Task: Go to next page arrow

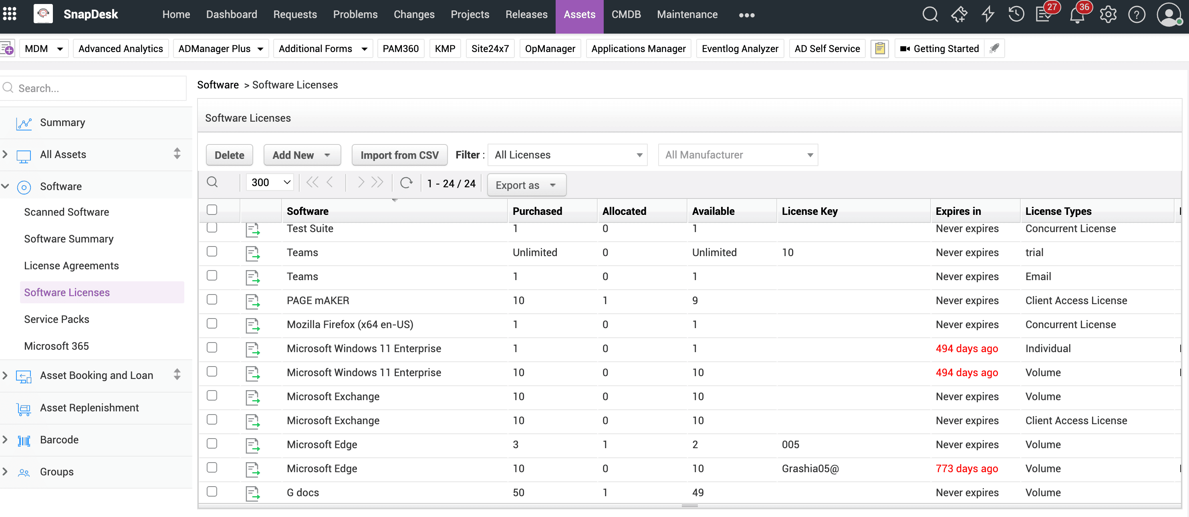Action: click(x=361, y=182)
